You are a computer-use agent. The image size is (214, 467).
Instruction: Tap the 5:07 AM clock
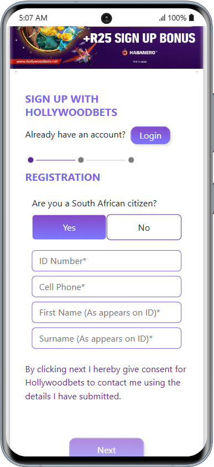pos(33,18)
